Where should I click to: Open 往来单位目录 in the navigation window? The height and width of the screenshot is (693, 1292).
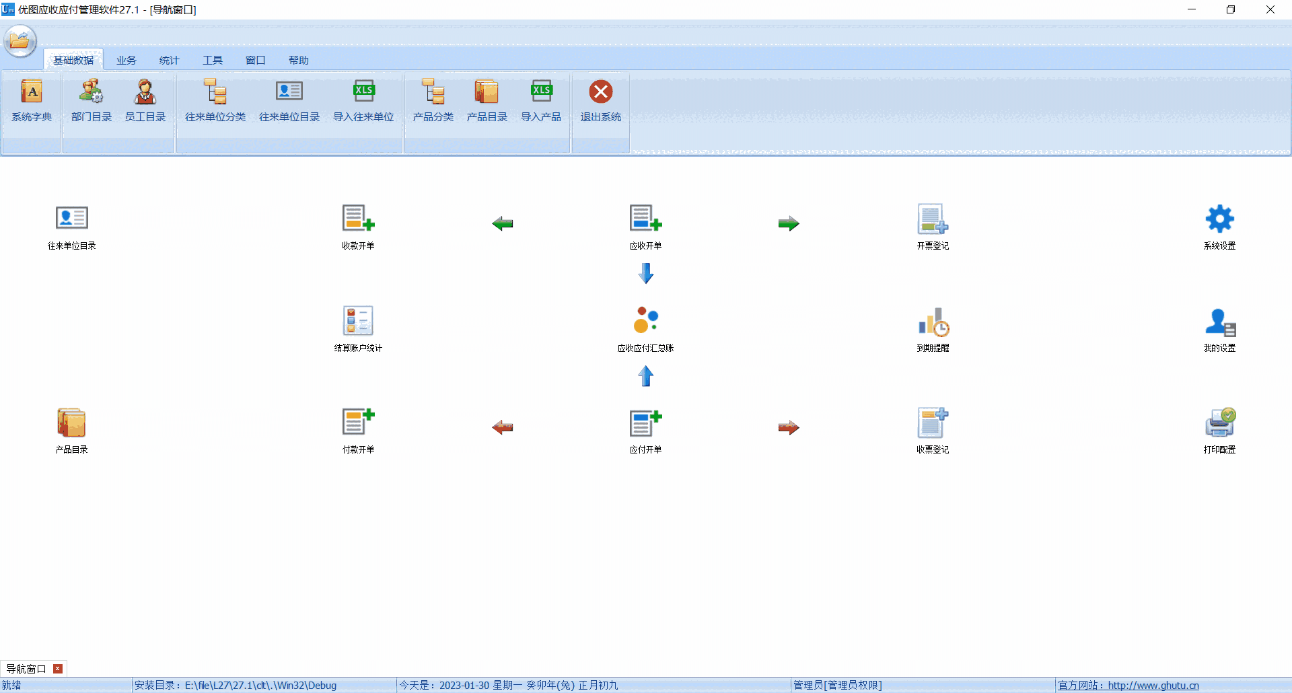pos(72,227)
